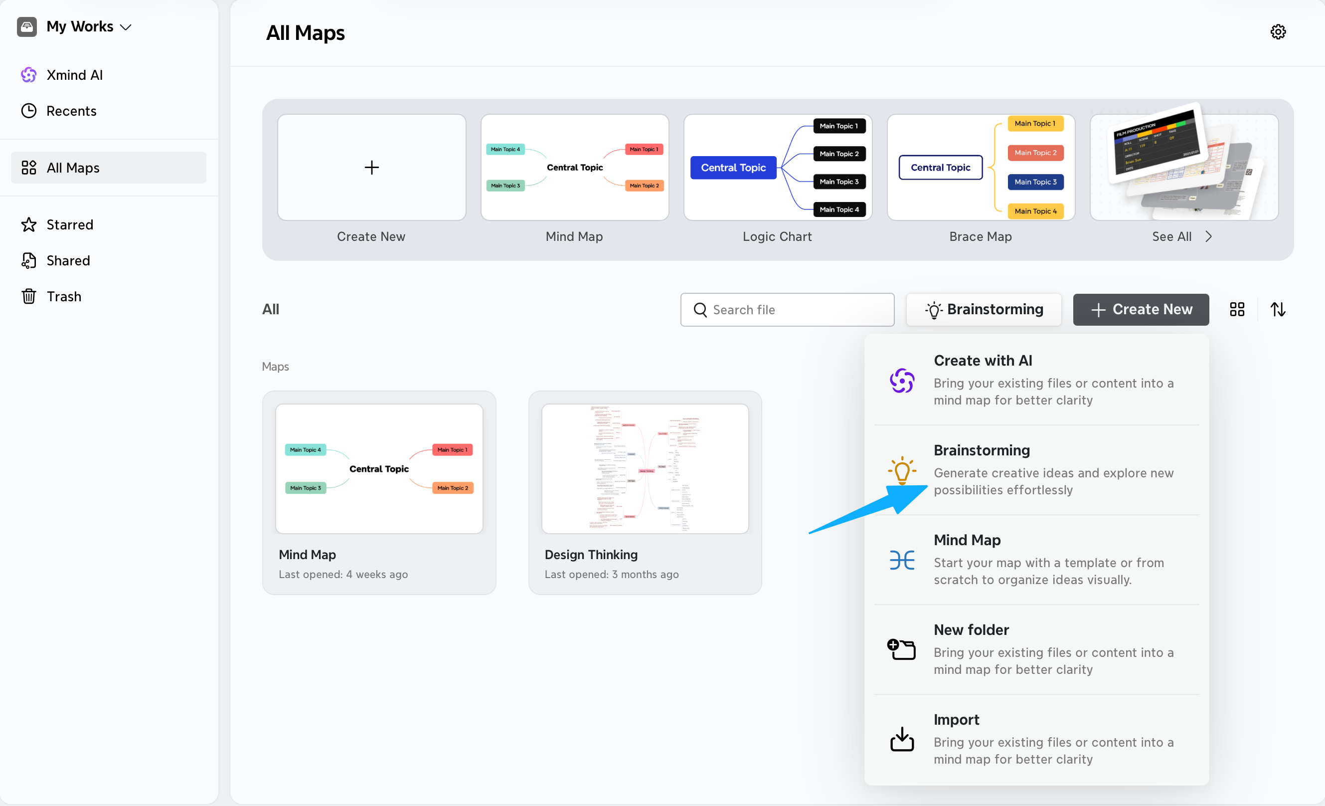
Task: Click the blue Mind Map icon in the menu
Action: point(902,560)
